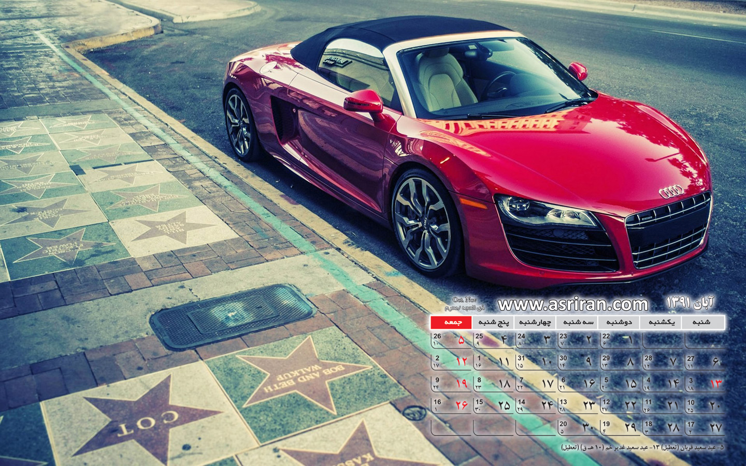
Task: Click calendar day ۳ (Gregorian 24)
Action: (x=537, y=340)
